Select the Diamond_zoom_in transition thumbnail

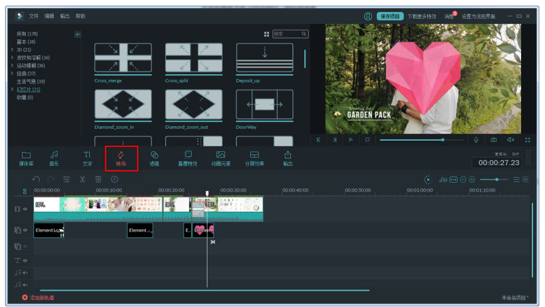[x=123, y=104]
